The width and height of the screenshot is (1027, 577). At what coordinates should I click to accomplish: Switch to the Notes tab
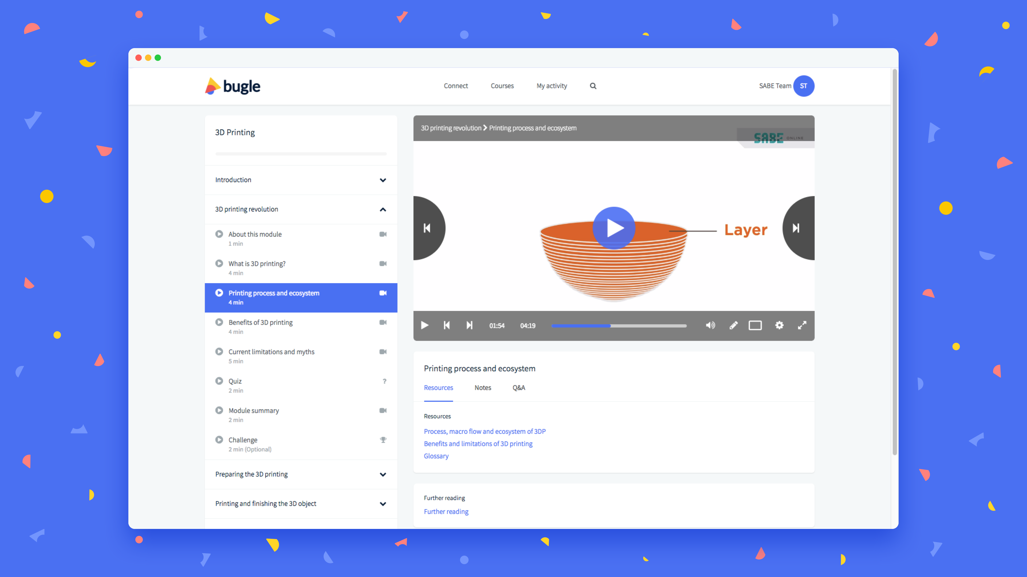482,387
